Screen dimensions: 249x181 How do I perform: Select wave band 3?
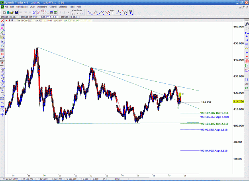click(x=75, y=13)
